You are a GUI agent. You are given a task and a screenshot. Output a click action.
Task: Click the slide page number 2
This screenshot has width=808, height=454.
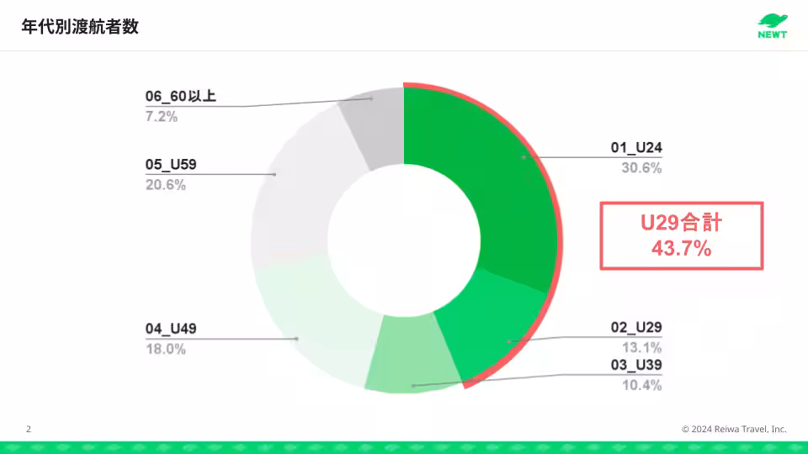[29, 430]
